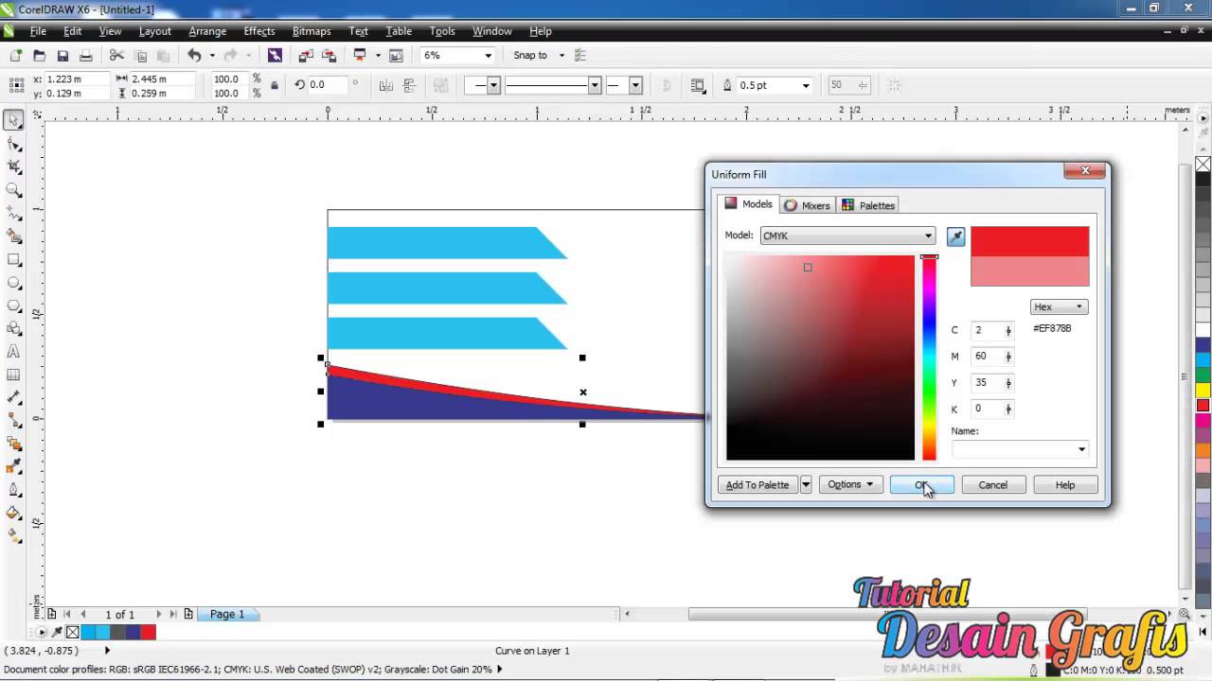Click the Export icon
Viewport: 1212px width, 681px height.
[328, 56]
